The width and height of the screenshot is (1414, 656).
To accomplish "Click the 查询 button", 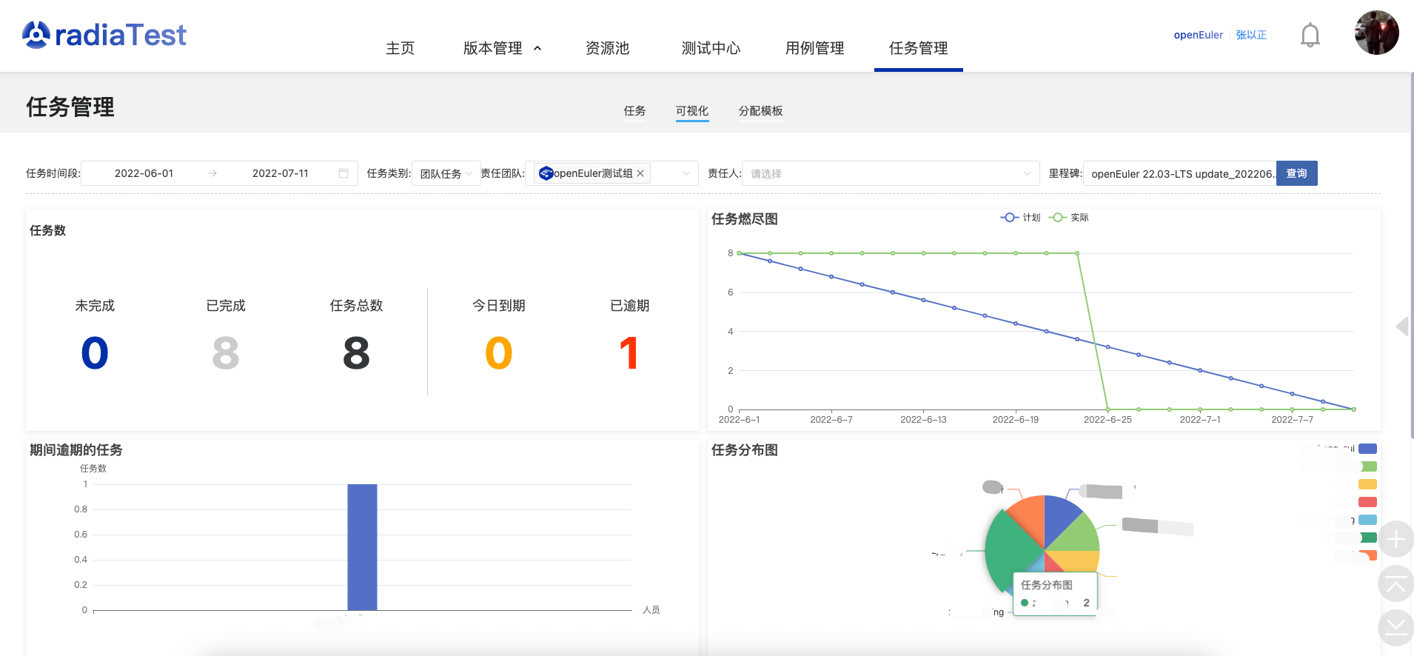I will point(1296,173).
